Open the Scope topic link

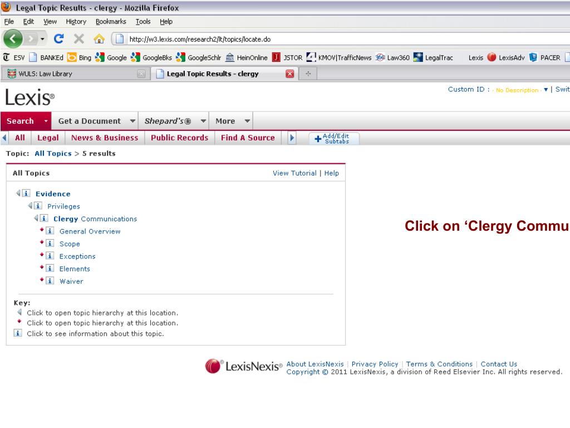(70, 244)
